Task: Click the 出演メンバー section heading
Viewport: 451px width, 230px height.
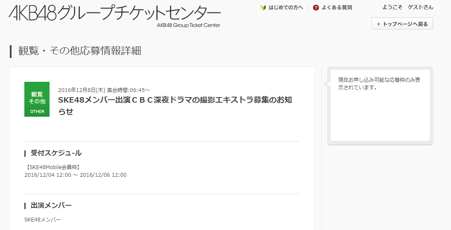Action: (51, 205)
